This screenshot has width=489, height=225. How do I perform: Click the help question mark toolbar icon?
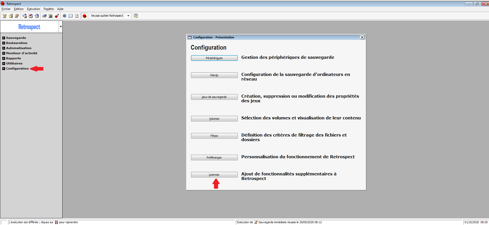136,16
